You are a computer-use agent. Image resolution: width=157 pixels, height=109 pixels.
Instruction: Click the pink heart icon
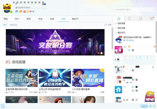[30, 12]
